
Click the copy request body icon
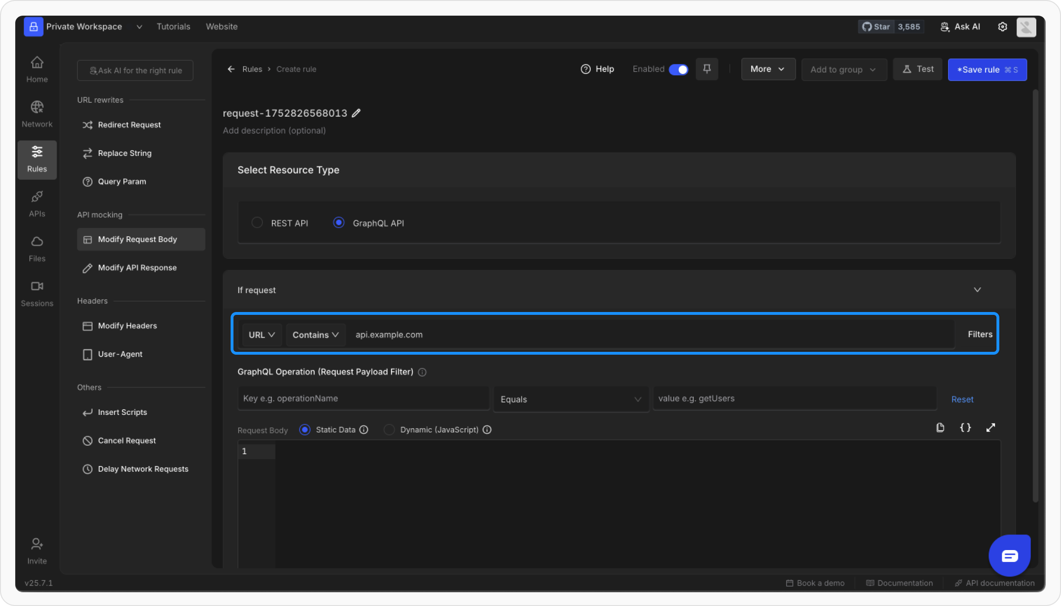[940, 428]
